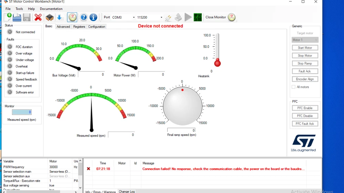
Task: Click the Final ramp speed input field
Action: (x=181, y=130)
